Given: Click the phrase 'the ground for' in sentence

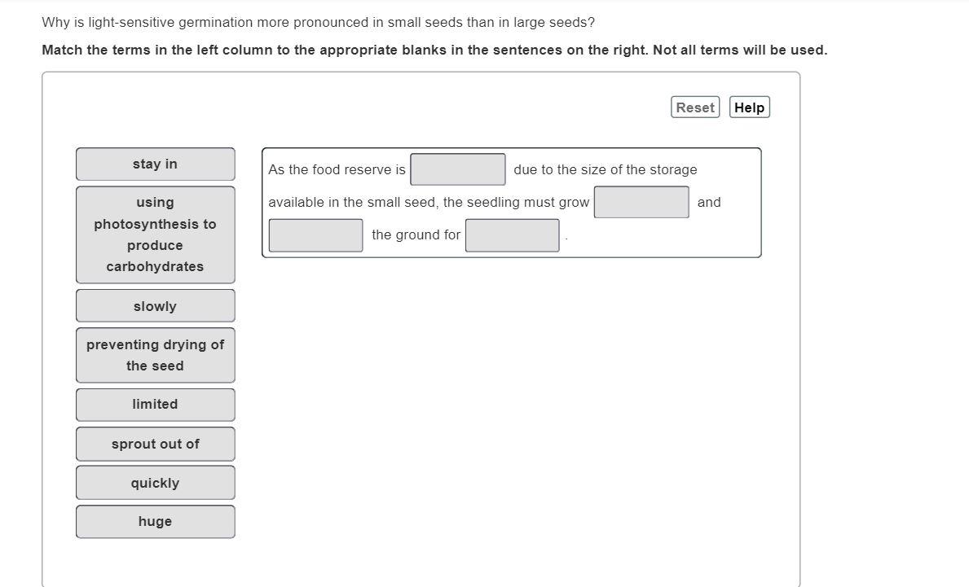Looking at the screenshot, I should [x=416, y=235].
